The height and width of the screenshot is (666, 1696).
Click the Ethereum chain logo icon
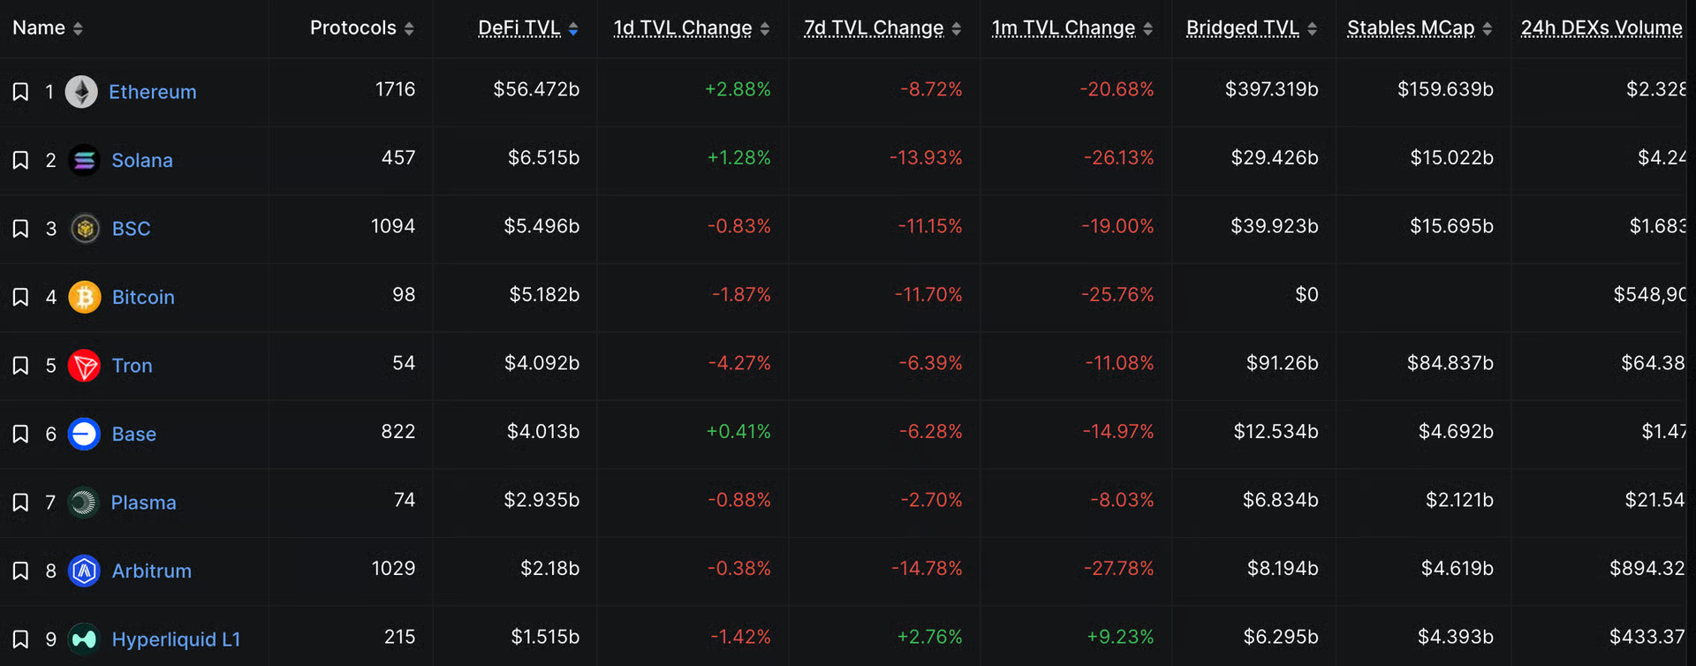tap(81, 92)
